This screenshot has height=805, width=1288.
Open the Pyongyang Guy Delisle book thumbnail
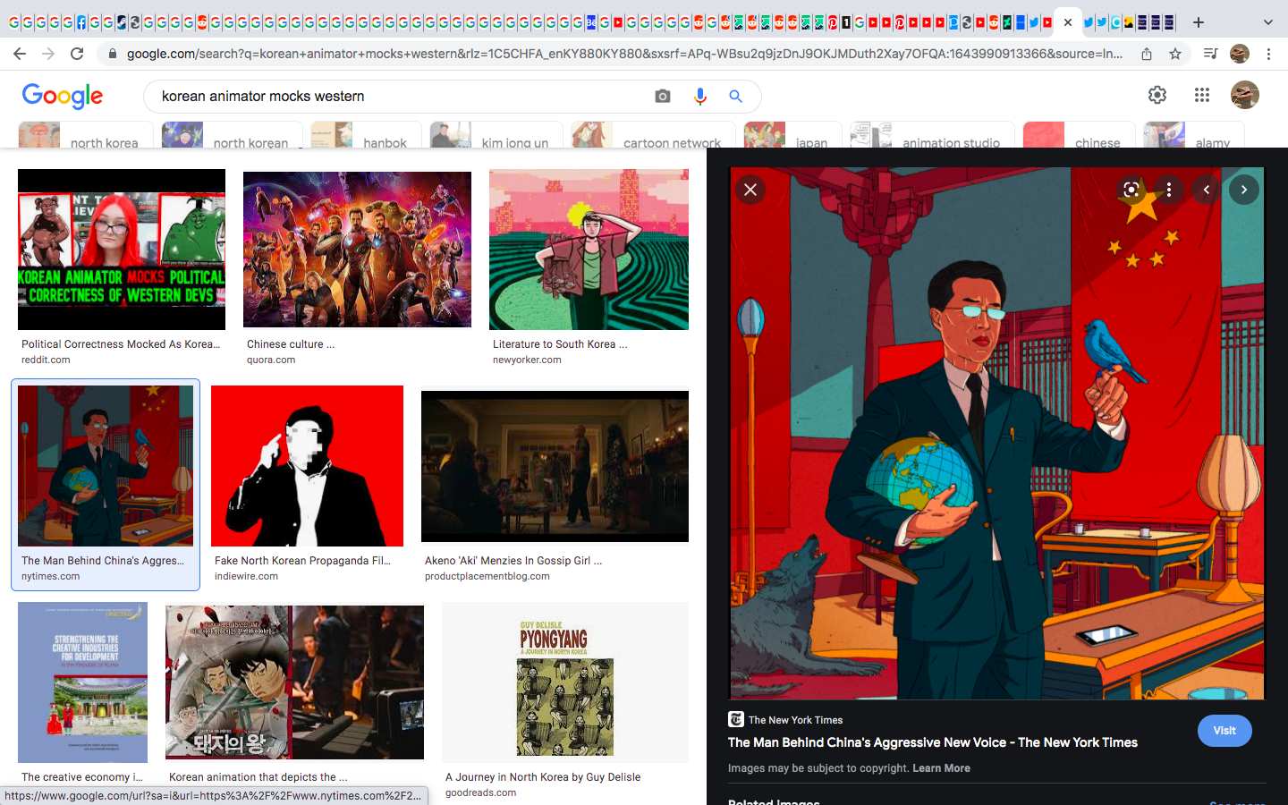coord(565,682)
